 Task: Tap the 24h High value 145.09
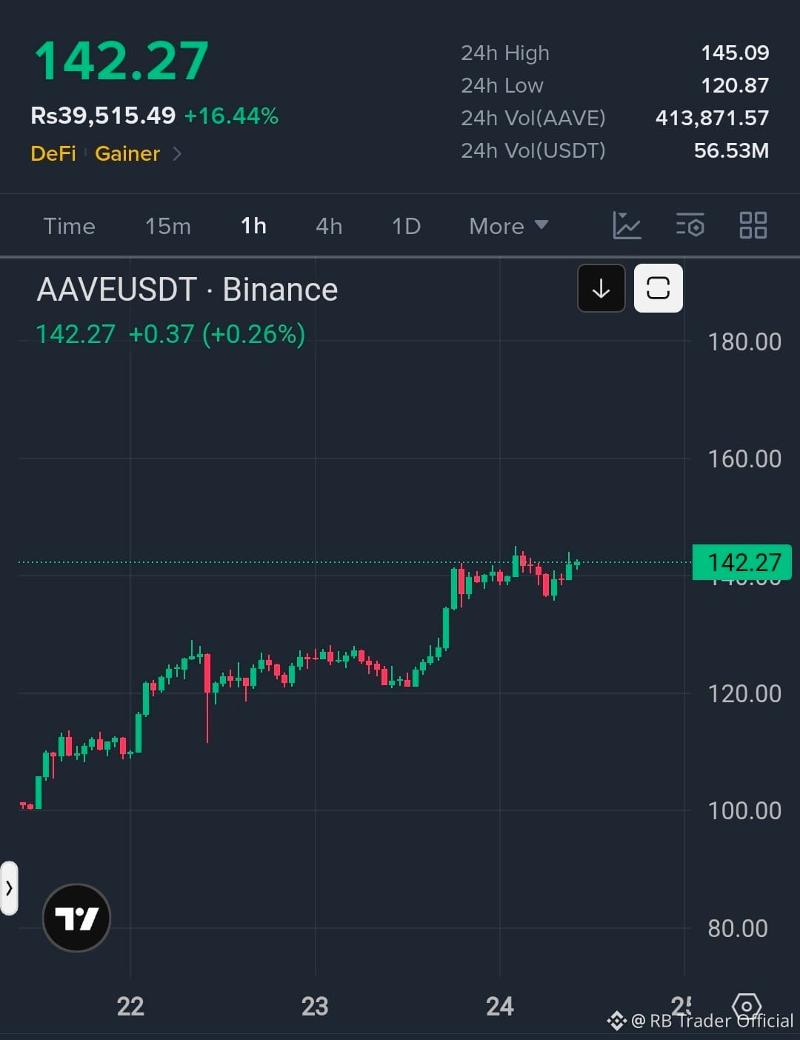click(x=735, y=53)
